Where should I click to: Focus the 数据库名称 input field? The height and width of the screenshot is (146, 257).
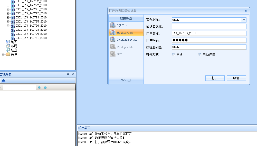[209, 26]
